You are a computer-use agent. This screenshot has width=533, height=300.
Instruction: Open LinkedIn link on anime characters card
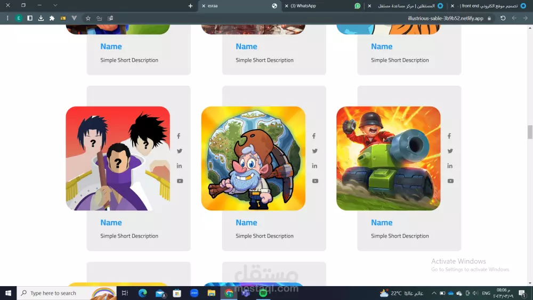click(x=179, y=166)
